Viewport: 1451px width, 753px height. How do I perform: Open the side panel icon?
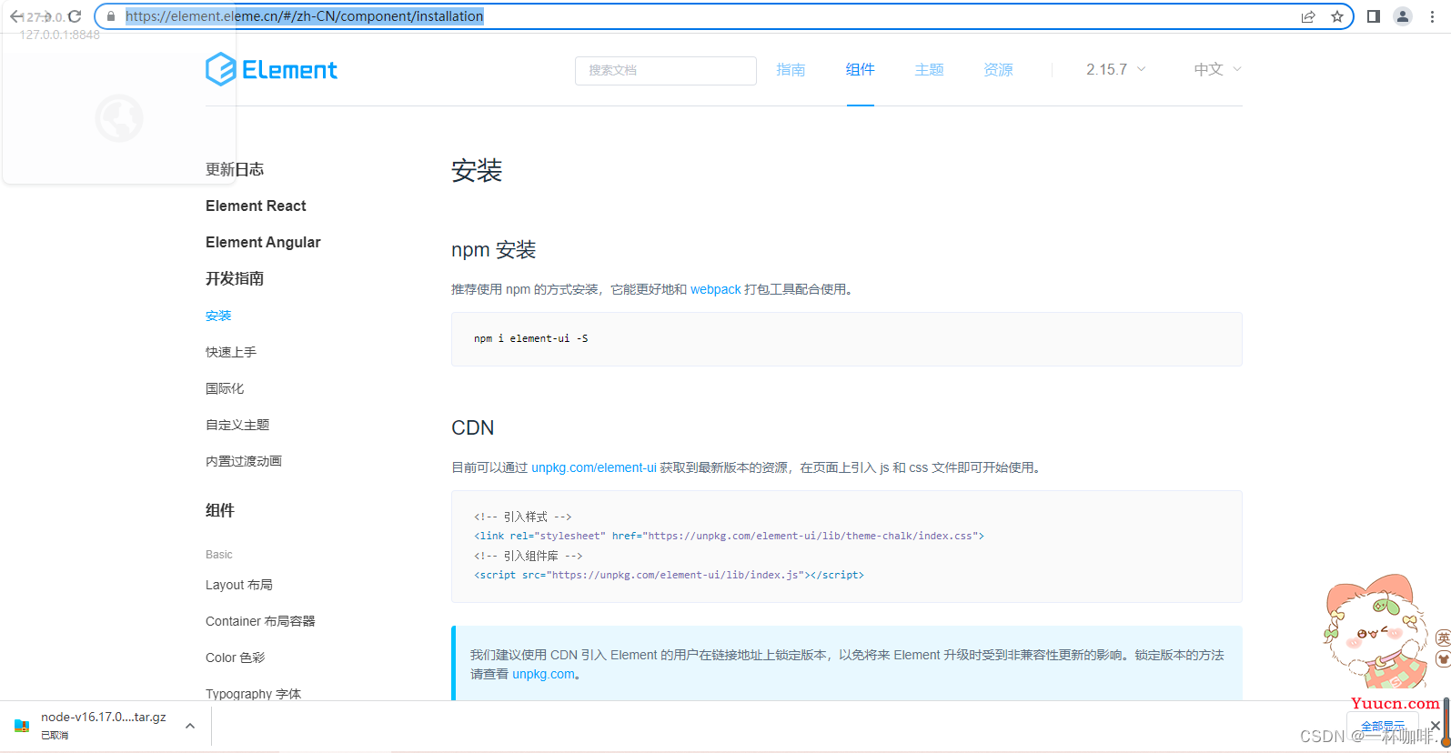point(1374,16)
